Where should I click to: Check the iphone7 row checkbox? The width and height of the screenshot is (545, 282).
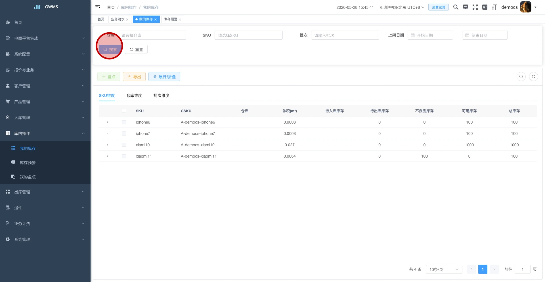[124, 133]
